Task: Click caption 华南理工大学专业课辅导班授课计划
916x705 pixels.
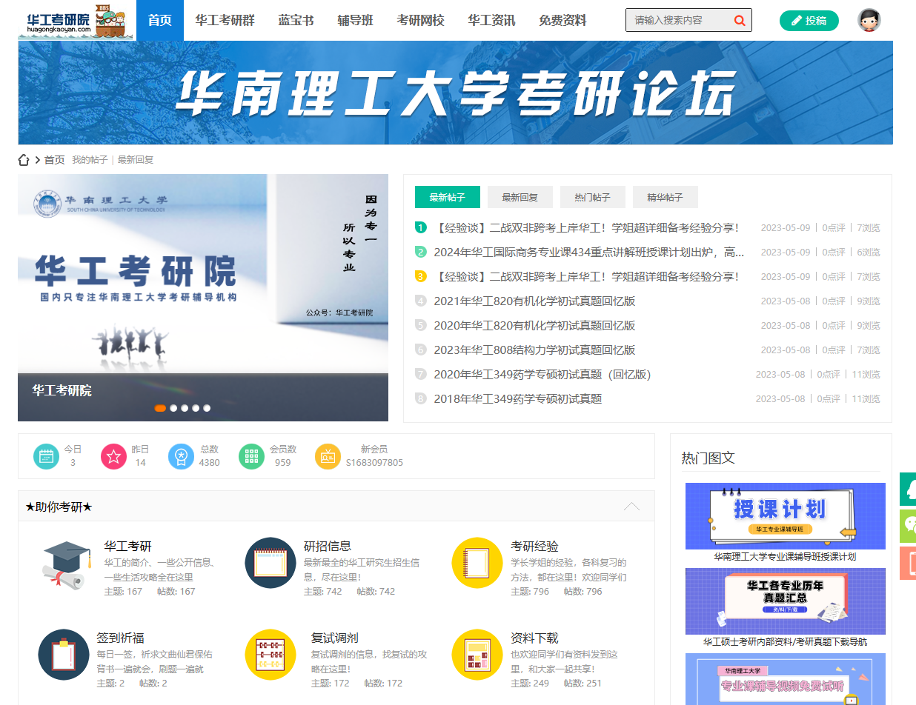Action: tap(785, 556)
